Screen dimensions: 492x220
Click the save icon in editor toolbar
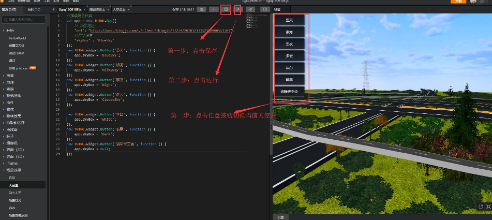tap(226, 9)
